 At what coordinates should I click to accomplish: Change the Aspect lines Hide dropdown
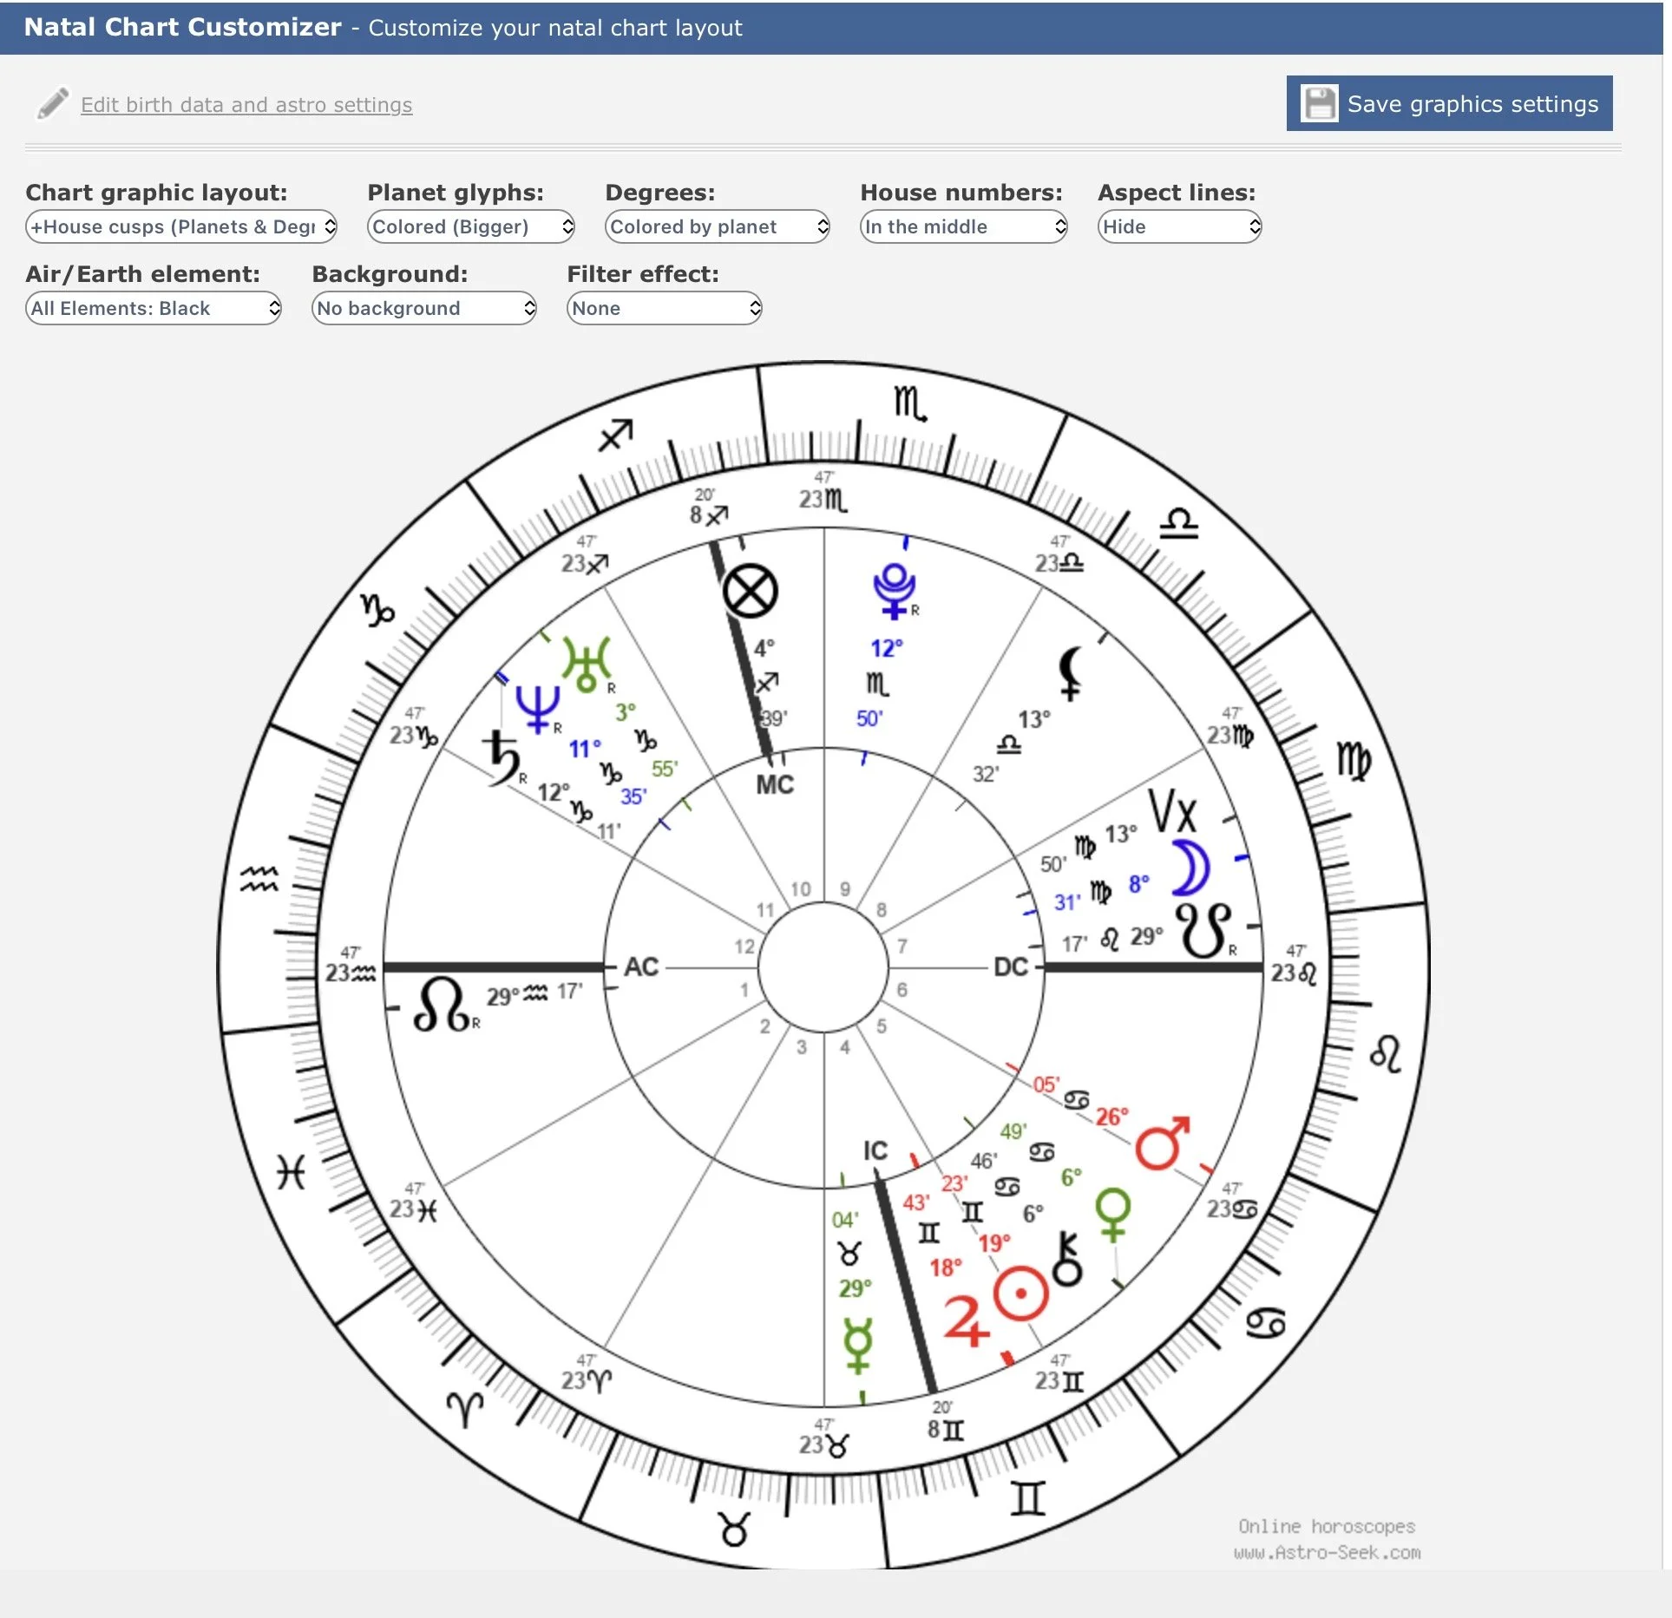tap(1178, 226)
